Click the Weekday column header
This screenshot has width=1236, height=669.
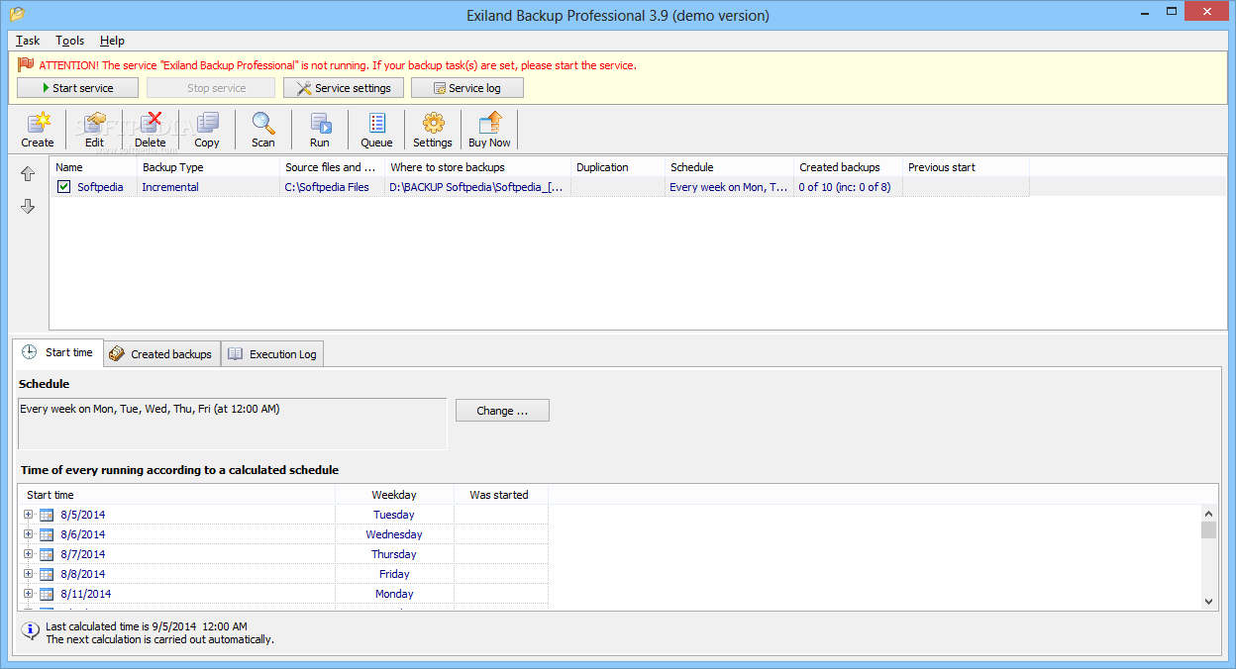(x=394, y=495)
